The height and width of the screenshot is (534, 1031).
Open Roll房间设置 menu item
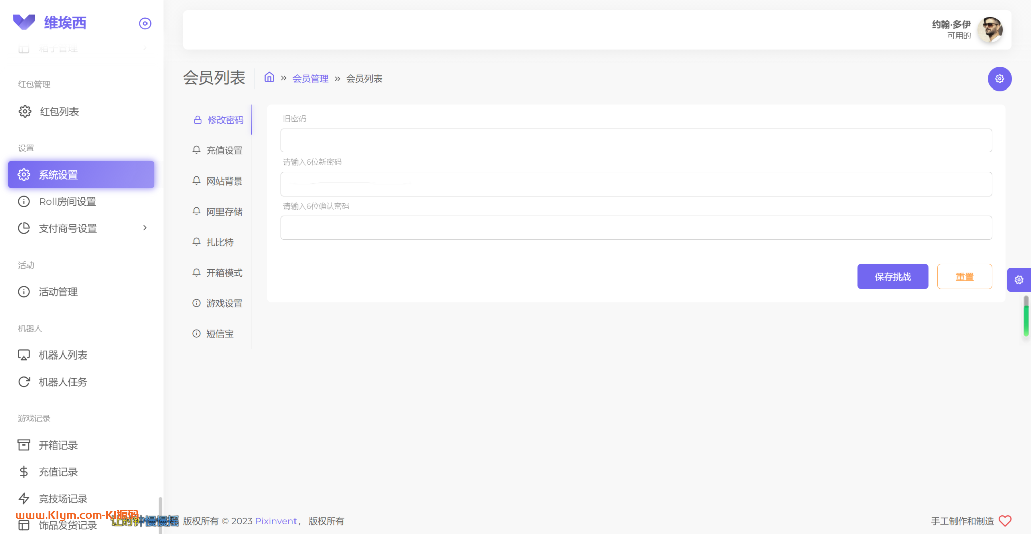tap(81, 201)
